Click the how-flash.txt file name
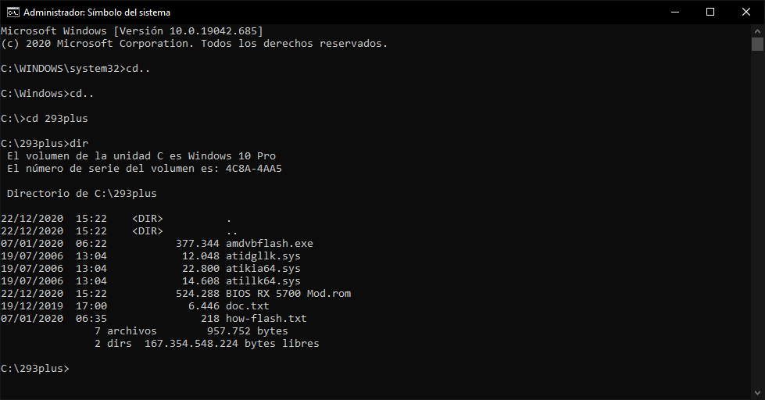The image size is (765, 400). click(266, 319)
